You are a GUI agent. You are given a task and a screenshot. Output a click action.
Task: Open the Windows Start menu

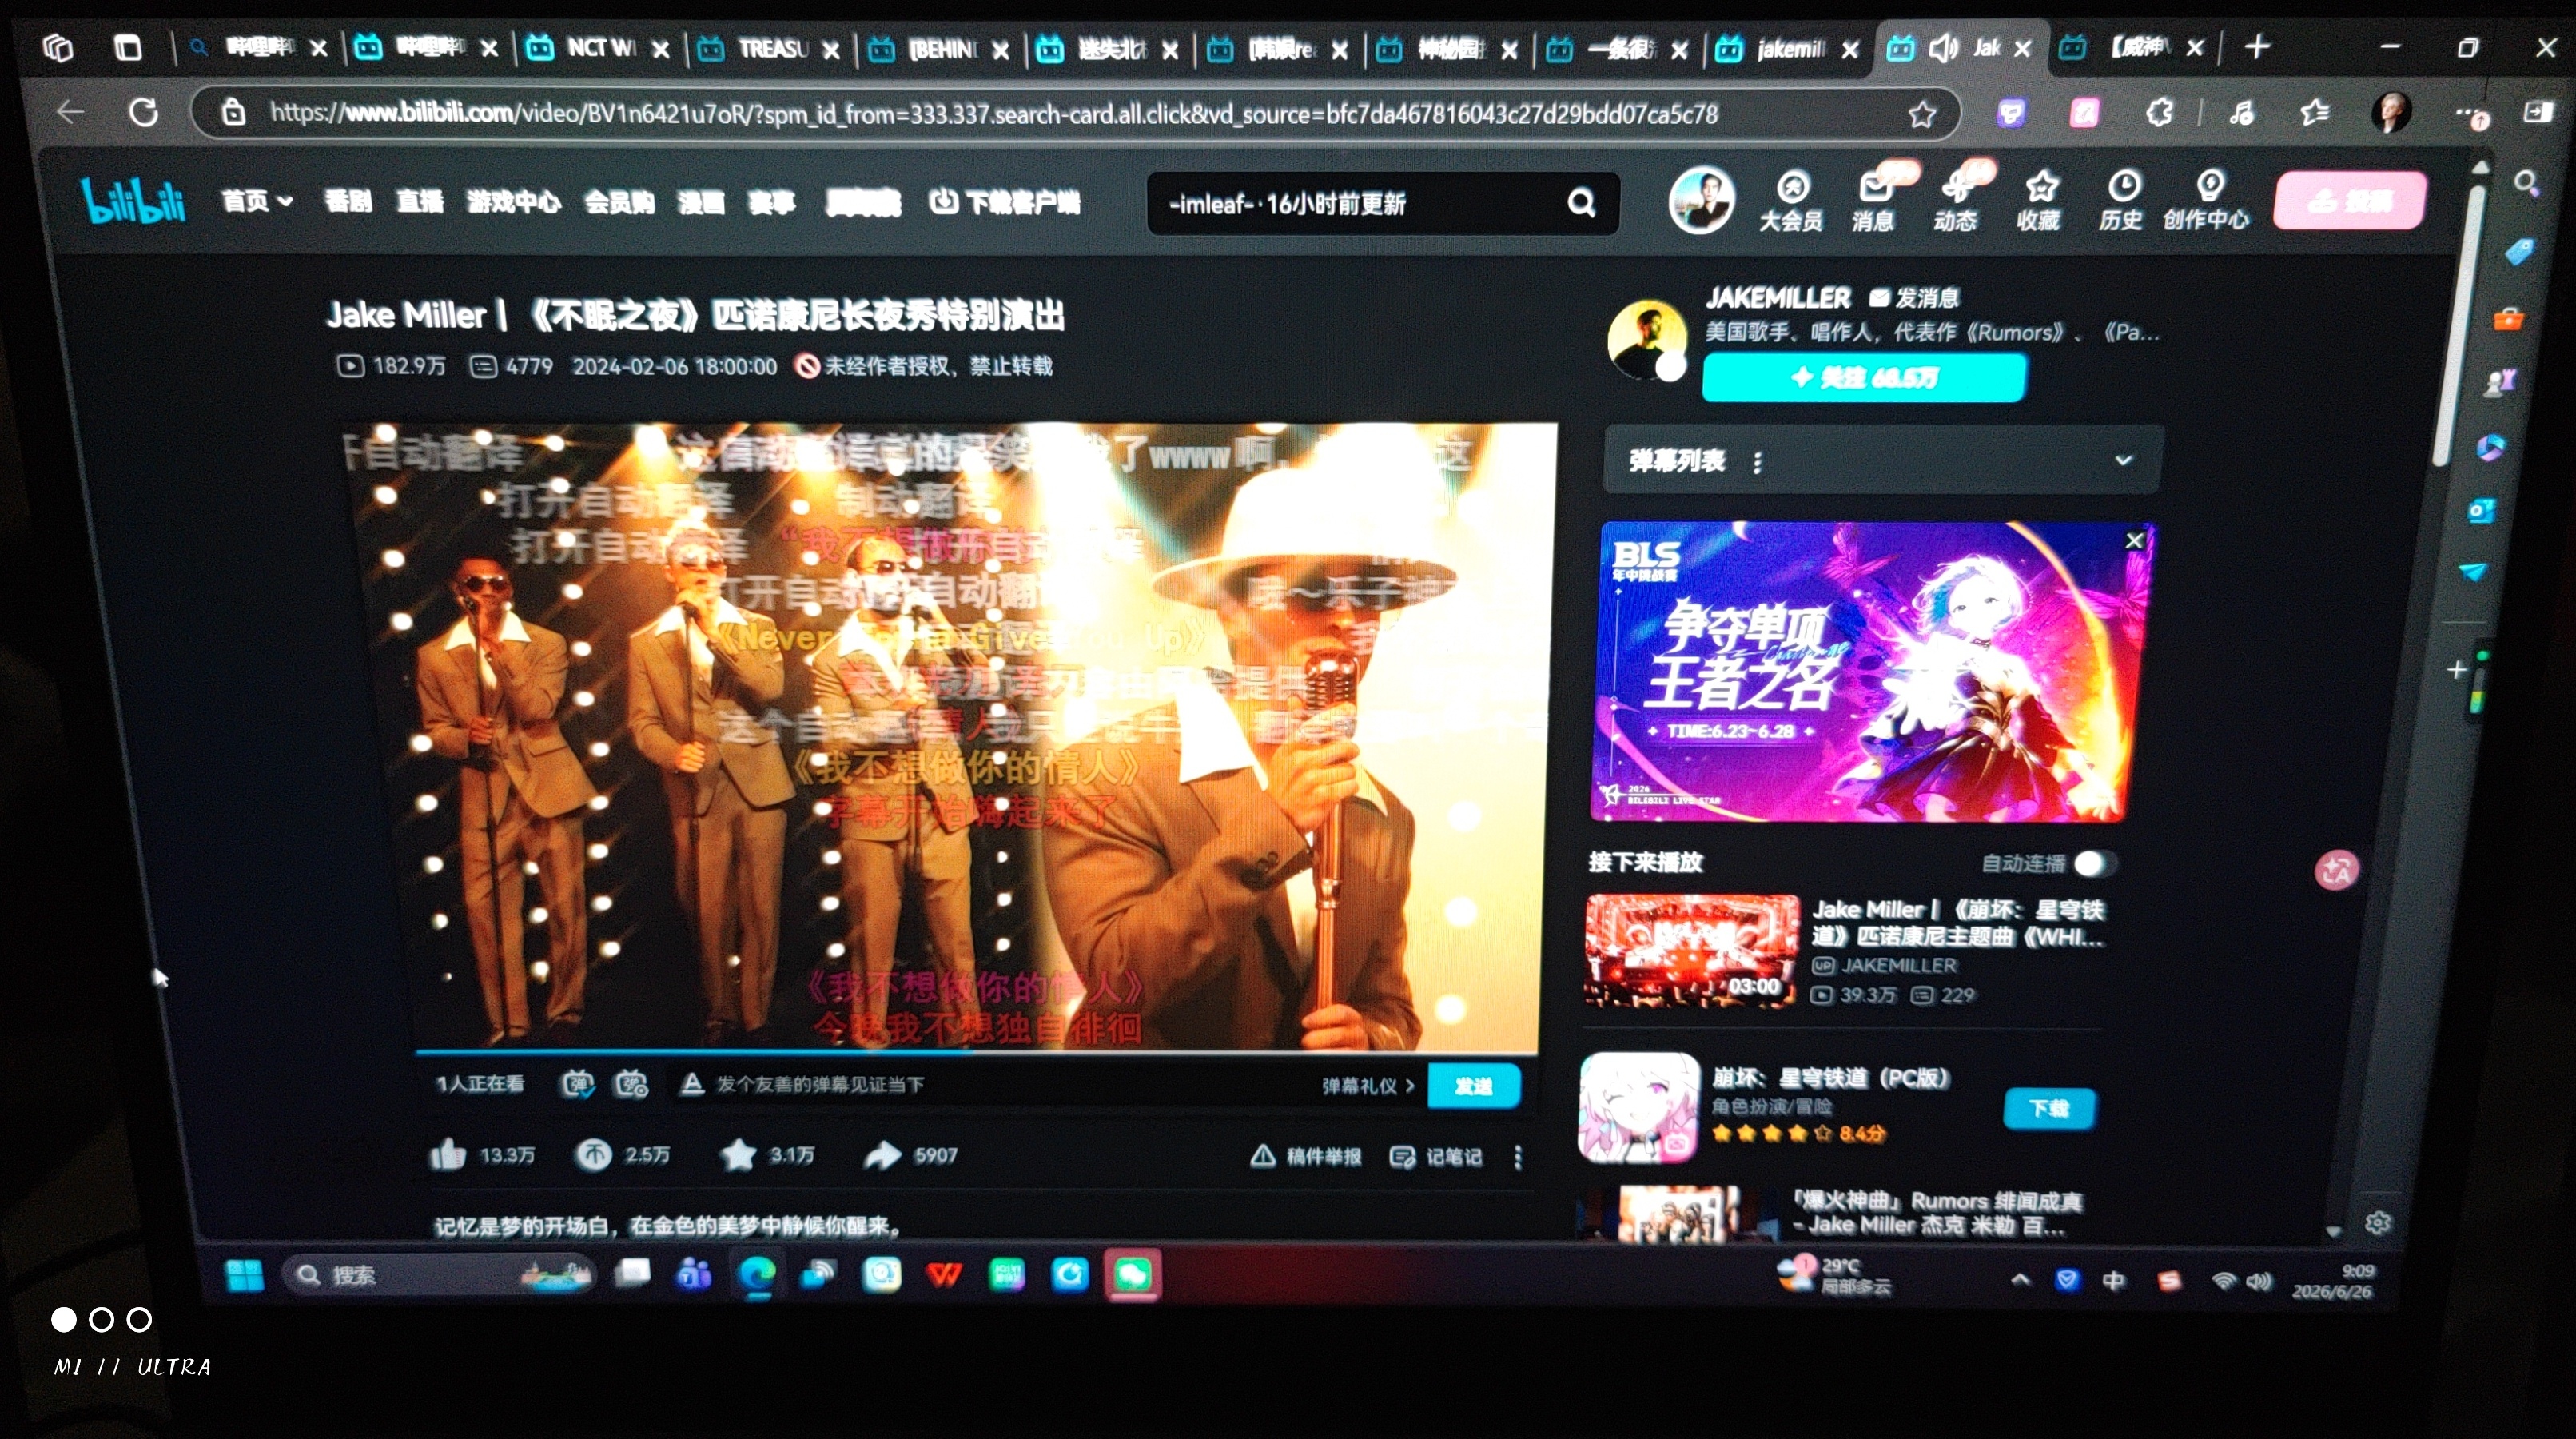pos(245,1275)
